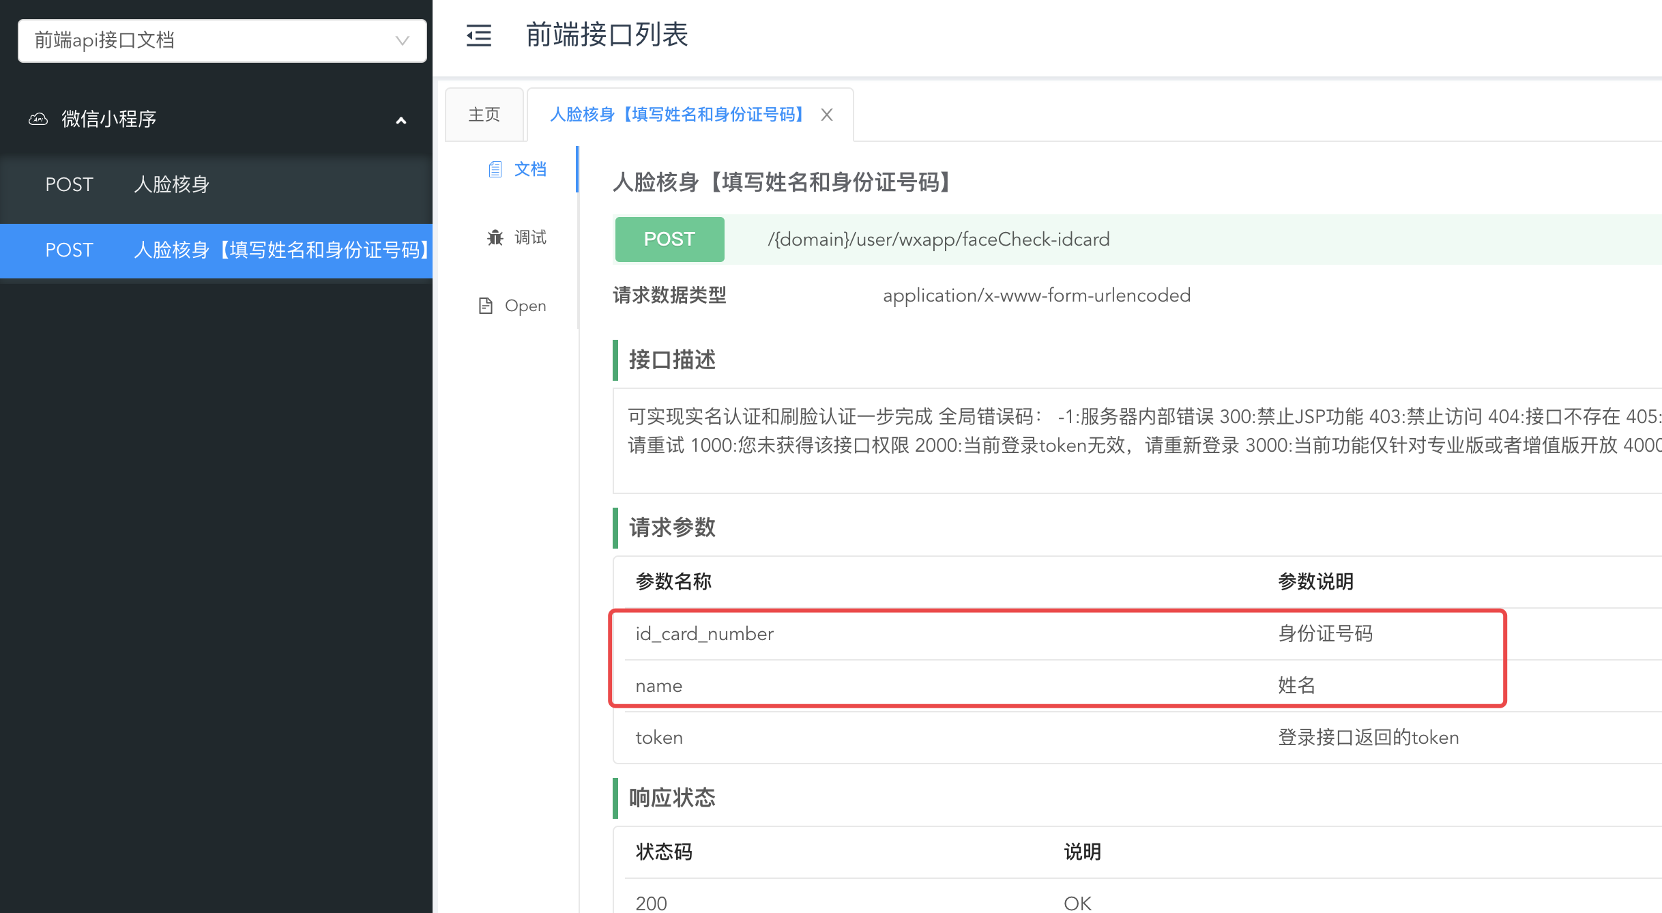Screen dimensions: 1662x913
Task: Click the id_card_number parameter row
Action: [705, 634]
